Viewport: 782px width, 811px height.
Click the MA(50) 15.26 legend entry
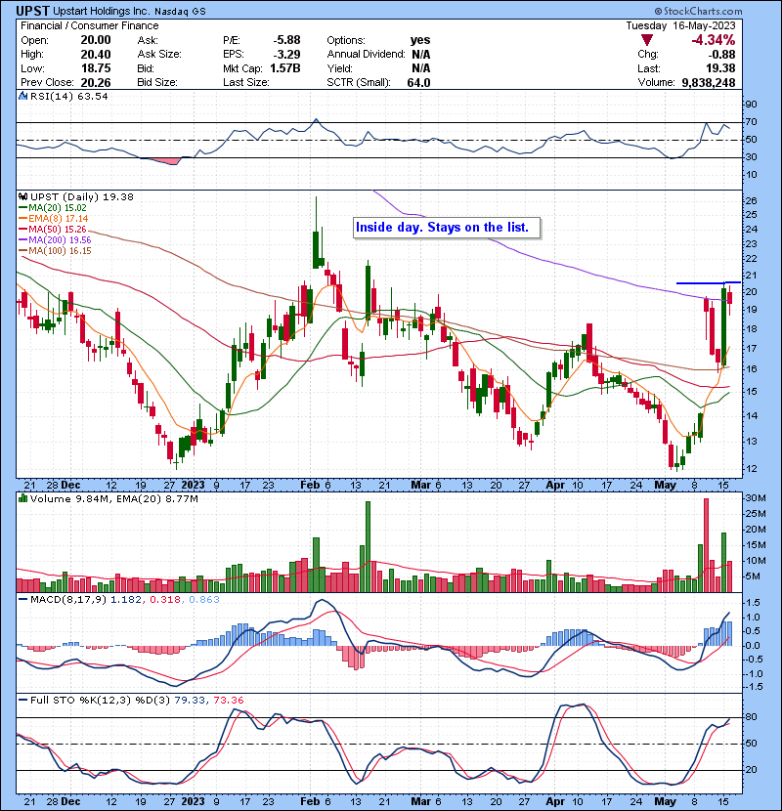[52, 229]
